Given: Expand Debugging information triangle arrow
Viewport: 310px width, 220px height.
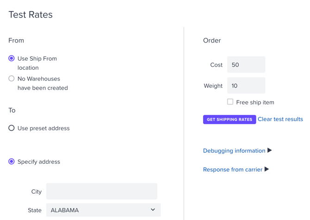Looking at the screenshot, I should pyautogui.click(x=269, y=150).
